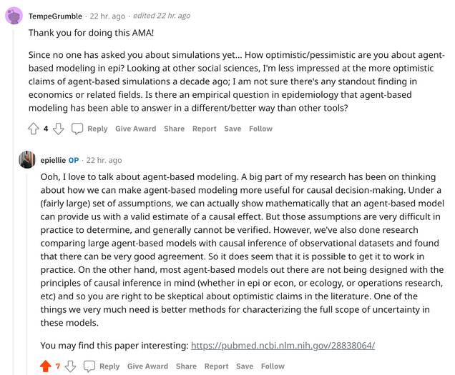
Task: Downvote epiellie's reply
Action: [x=71, y=366]
